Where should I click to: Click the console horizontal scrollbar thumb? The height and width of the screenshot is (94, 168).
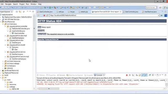pos(49,89)
